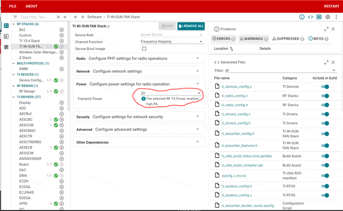
Task: Open the FILE menu
Action: 13,6
